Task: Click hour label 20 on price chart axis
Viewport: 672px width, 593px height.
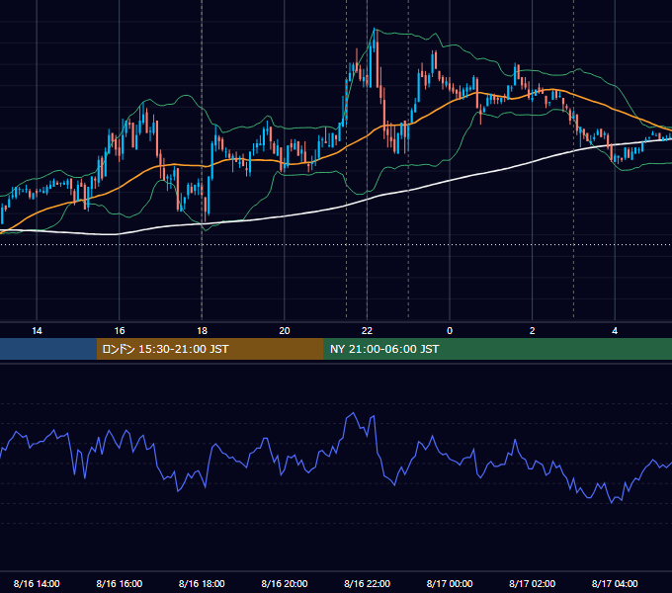Action: (285, 331)
